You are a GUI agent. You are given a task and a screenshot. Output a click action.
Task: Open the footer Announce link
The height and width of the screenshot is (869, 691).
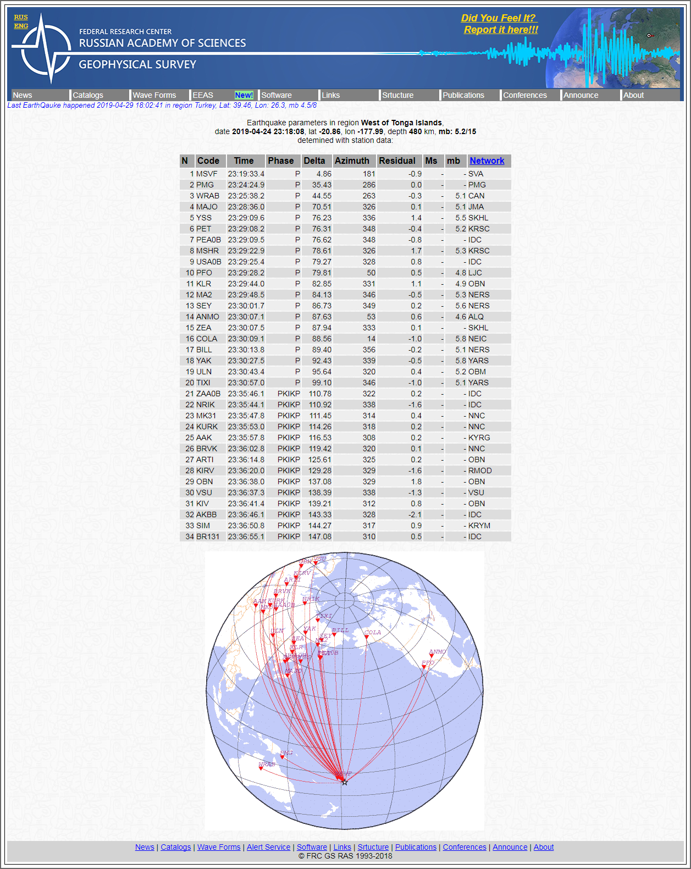(510, 847)
